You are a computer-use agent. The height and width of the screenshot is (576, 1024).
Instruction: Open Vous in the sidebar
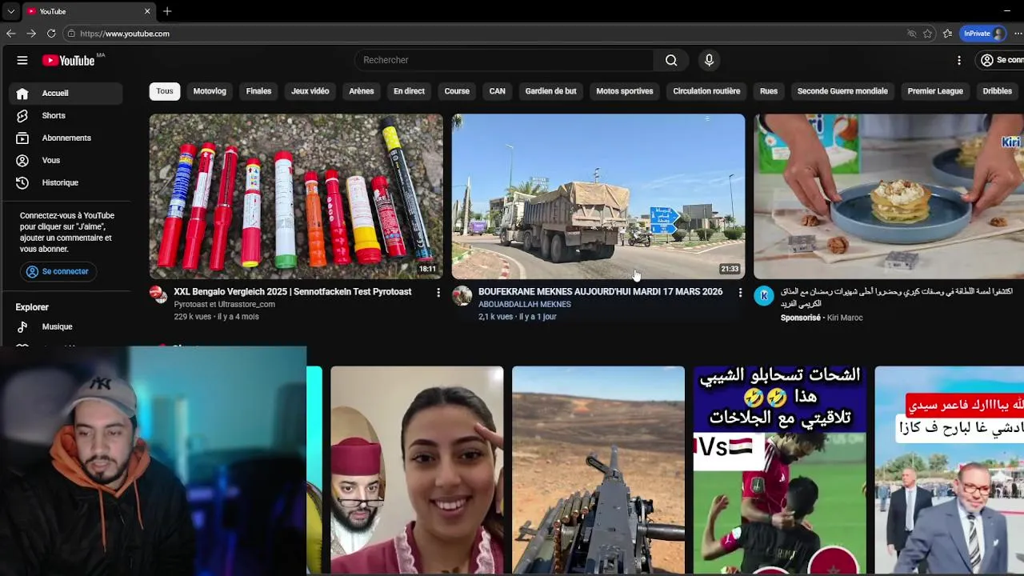(x=66, y=160)
